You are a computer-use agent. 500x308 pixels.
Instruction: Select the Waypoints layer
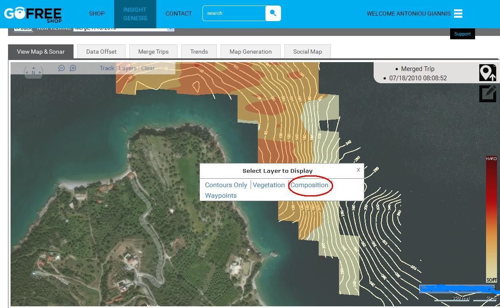click(221, 196)
